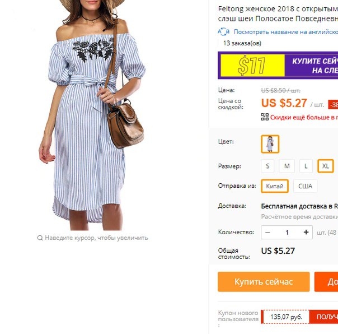Select size S
Viewport: 338px width, 334px height.
(x=267, y=166)
